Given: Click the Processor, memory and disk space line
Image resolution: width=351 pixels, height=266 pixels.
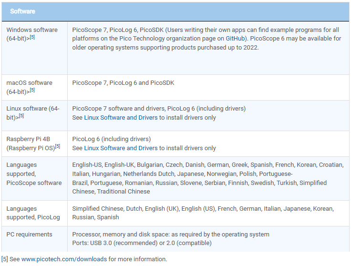Looking at the screenshot, I should 170,234.
